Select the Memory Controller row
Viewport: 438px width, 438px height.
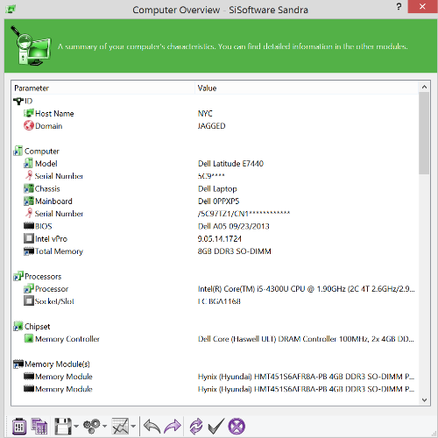(215, 339)
